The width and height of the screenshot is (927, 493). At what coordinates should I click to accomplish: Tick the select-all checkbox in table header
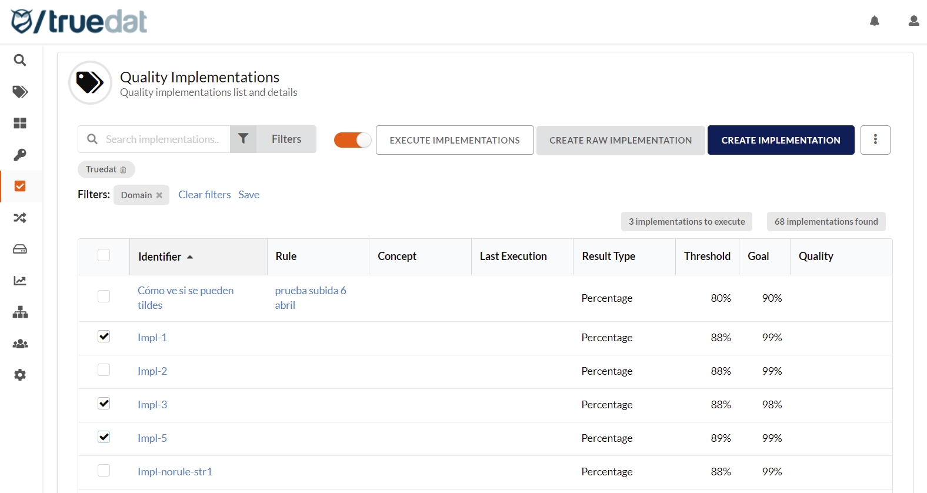104,255
